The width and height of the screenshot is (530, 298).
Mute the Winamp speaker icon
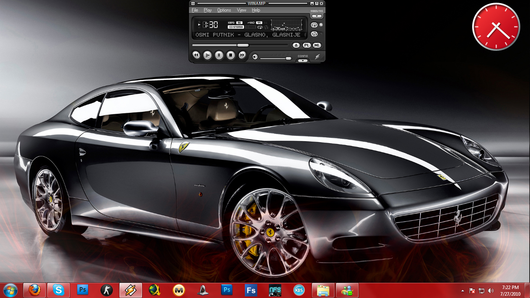point(255,57)
